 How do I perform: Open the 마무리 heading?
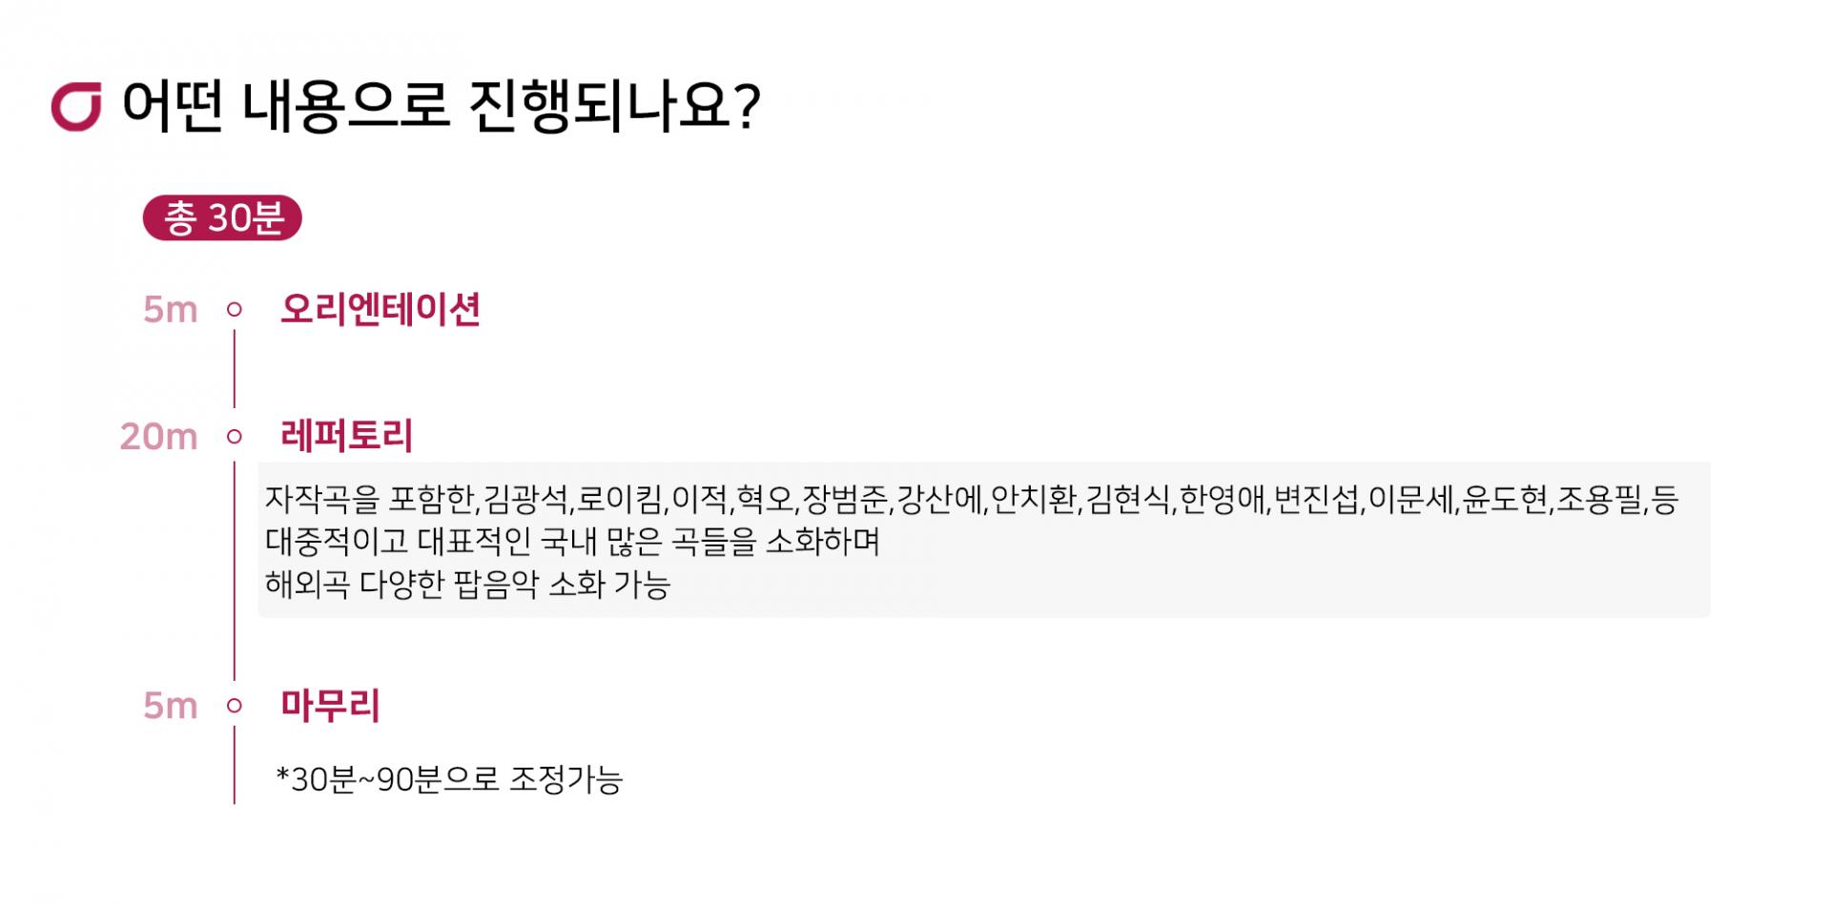point(330,707)
